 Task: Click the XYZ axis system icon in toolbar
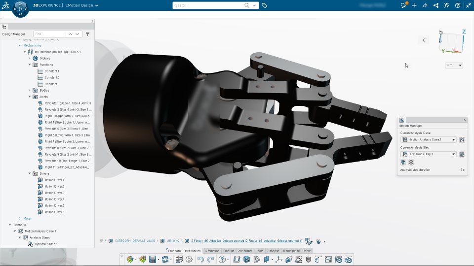279,260
